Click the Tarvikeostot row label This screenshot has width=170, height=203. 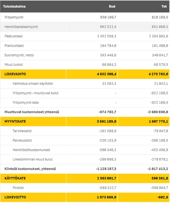pos(22,131)
